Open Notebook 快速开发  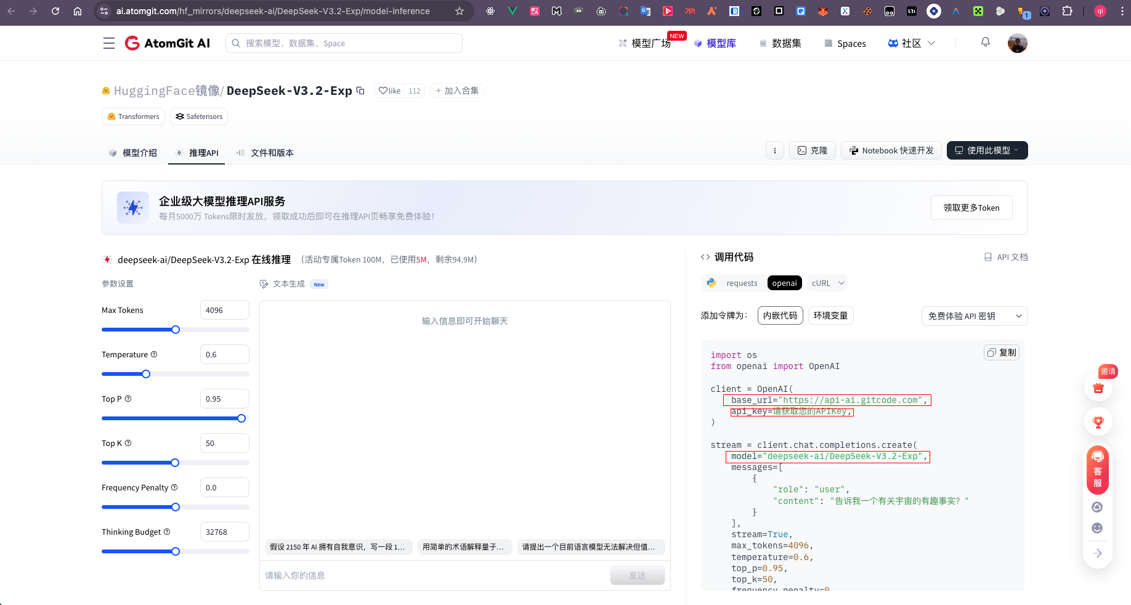click(x=891, y=150)
